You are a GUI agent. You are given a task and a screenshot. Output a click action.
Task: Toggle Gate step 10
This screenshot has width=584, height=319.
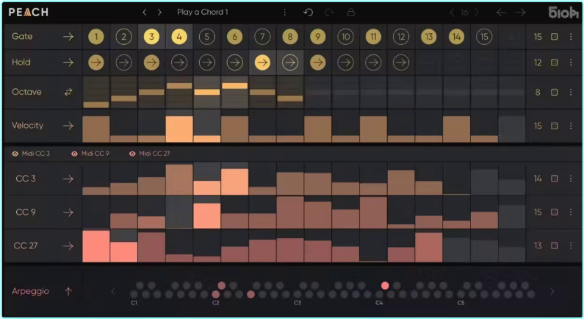(345, 37)
